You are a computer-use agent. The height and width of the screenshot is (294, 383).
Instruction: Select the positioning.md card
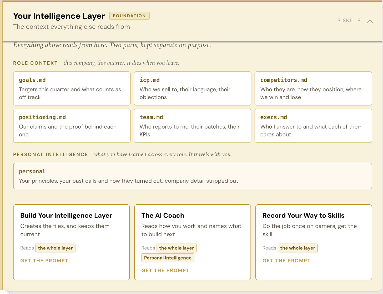[x=72, y=126]
